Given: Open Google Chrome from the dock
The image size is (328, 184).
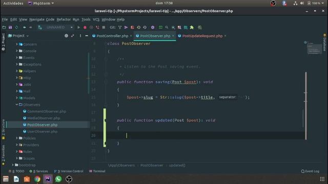Looking at the screenshot, I should click(37, 179).
